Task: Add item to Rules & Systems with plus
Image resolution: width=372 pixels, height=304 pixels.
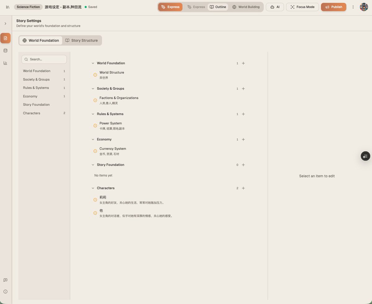Action: click(243, 114)
